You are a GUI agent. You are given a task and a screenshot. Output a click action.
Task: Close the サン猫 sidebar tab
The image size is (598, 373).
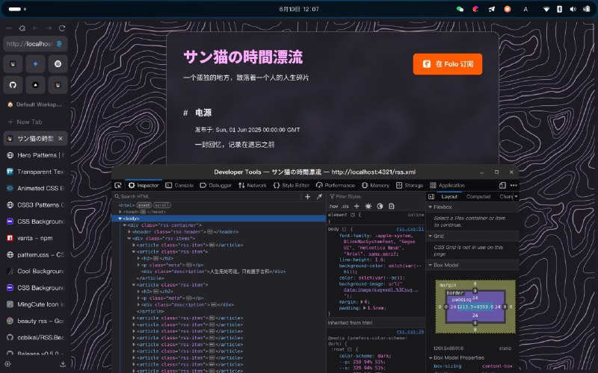pos(61,139)
